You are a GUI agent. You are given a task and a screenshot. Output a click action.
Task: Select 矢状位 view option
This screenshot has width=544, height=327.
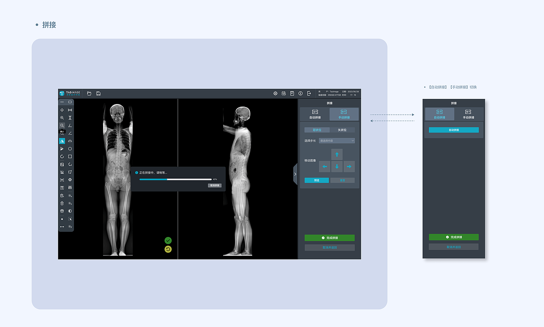point(342,130)
